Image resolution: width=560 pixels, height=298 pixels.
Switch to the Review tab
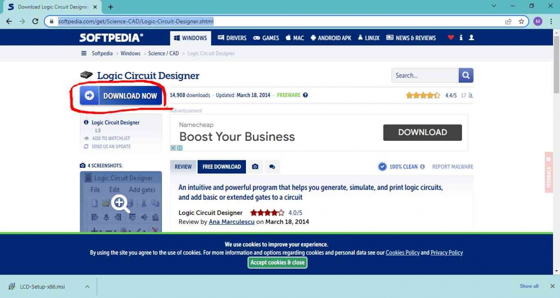[183, 166]
